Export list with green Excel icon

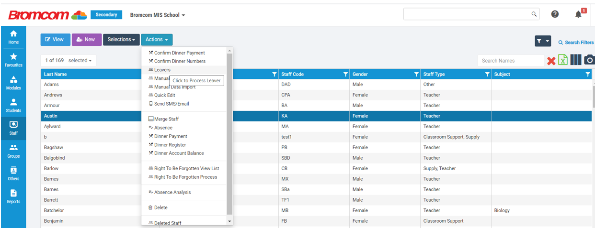(563, 60)
